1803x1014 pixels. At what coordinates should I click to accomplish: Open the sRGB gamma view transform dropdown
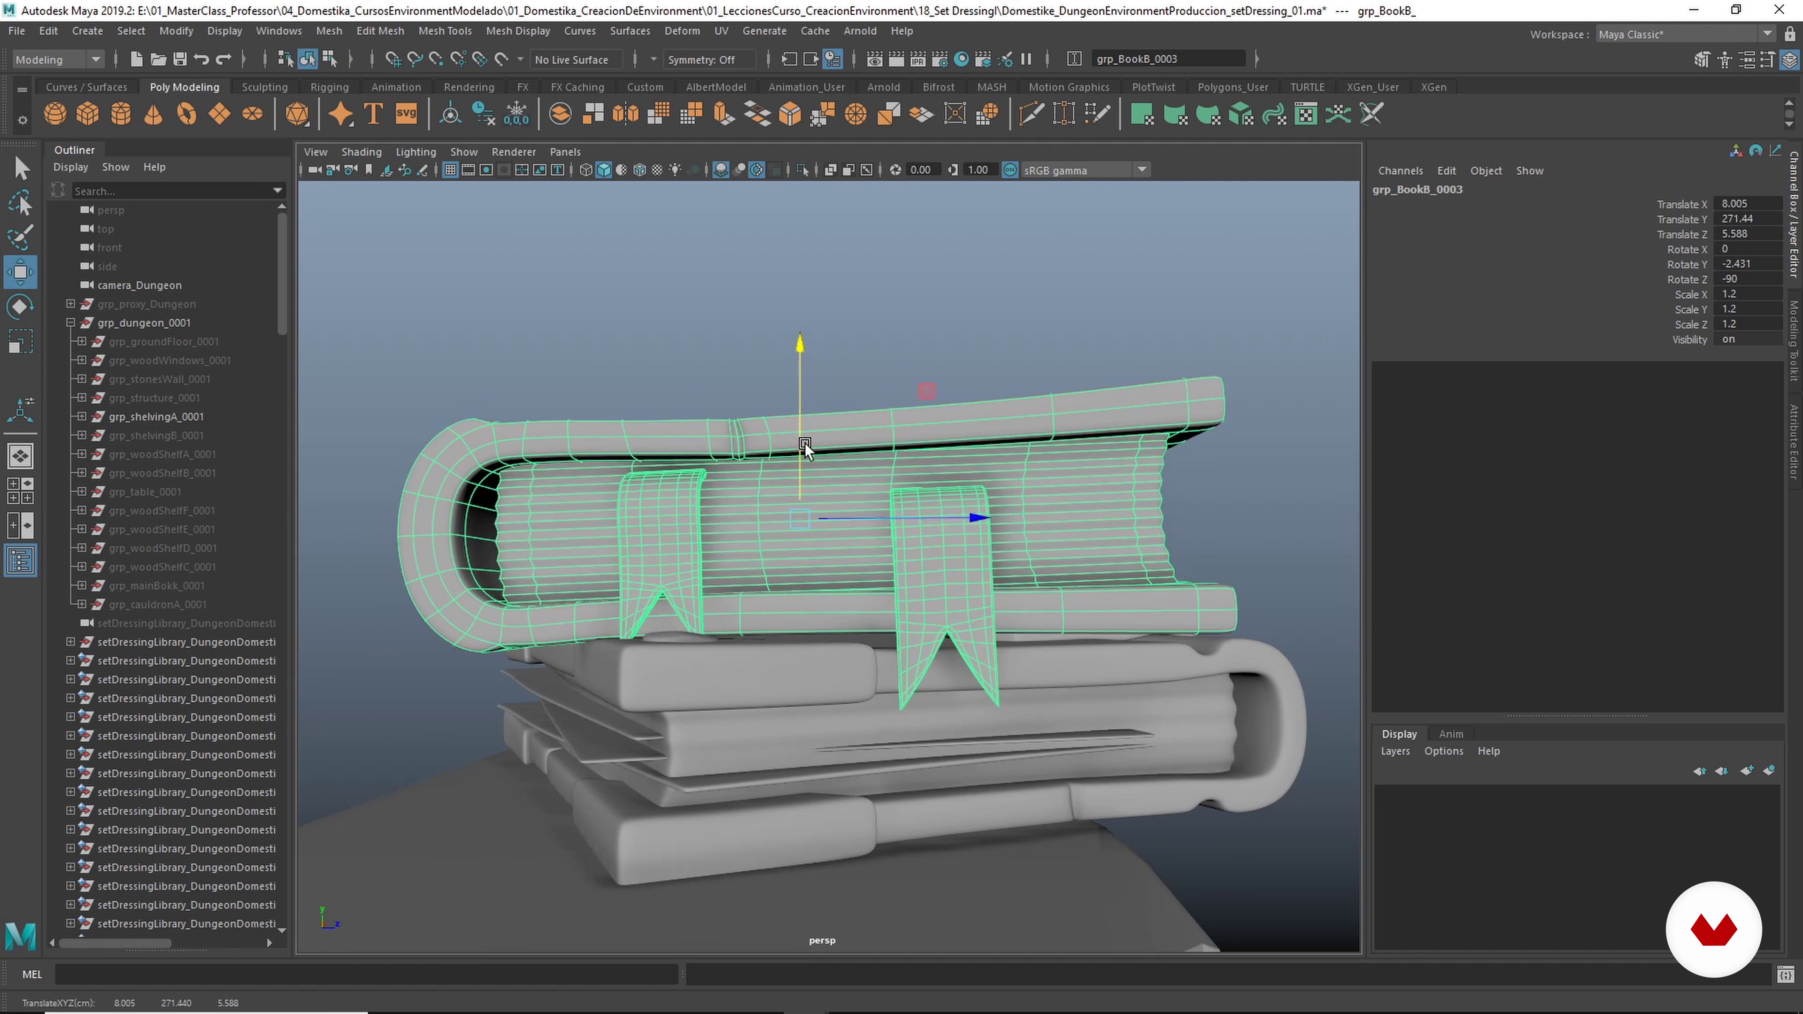pyautogui.click(x=1086, y=170)
